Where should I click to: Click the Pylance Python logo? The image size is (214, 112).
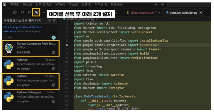pyautogui.click(x=9, y=65)
